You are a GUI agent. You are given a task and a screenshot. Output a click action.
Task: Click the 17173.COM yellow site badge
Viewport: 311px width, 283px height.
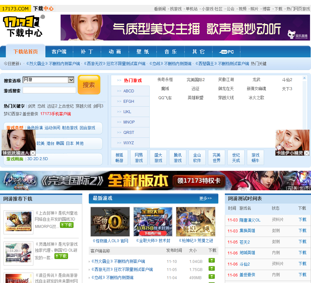tap(15, 9)
